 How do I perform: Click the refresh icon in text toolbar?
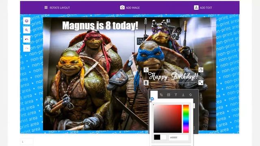(x=191, y=94)
